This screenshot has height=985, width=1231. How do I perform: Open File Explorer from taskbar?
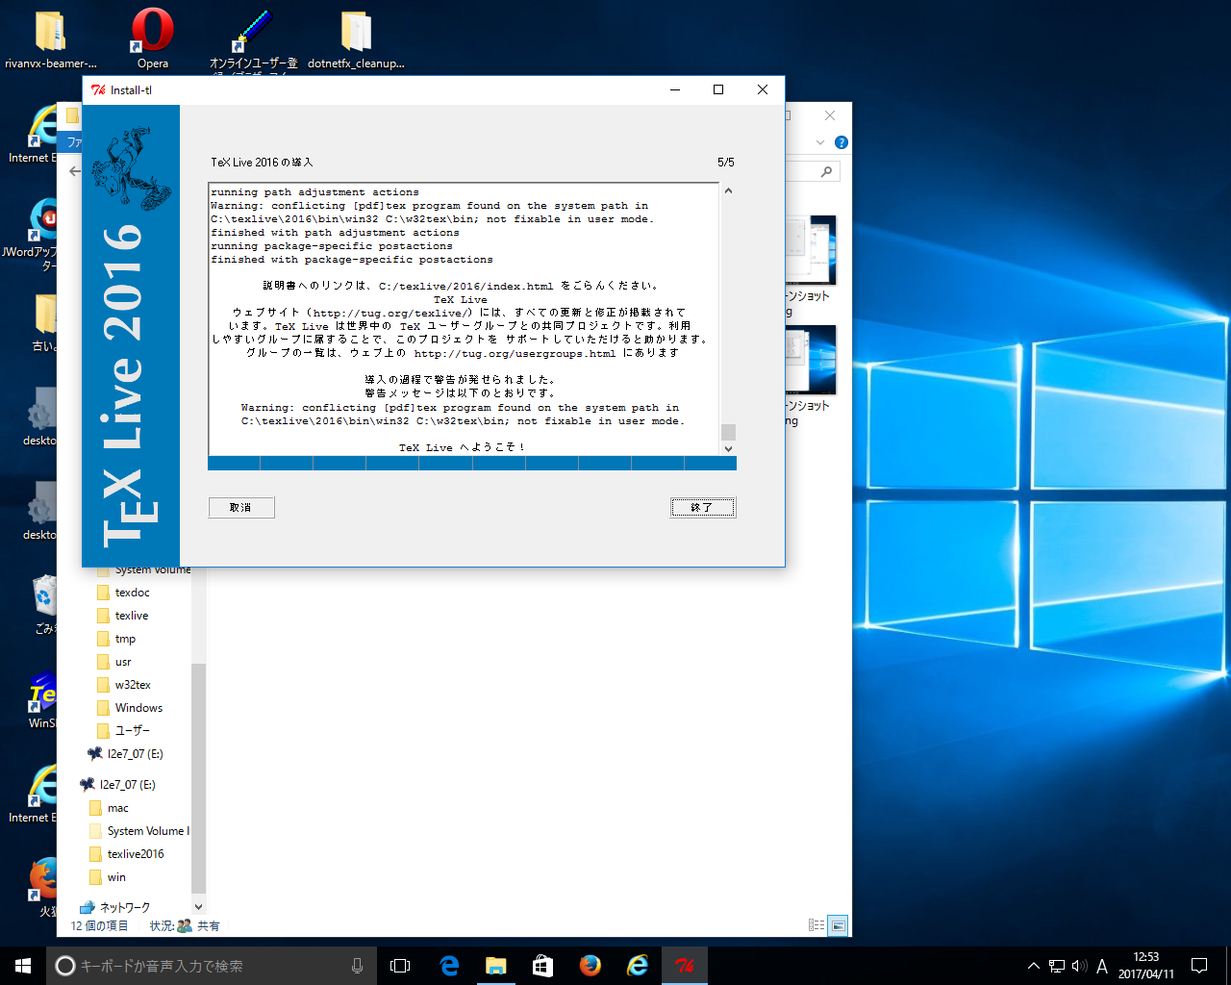click(x=495, y=966)
